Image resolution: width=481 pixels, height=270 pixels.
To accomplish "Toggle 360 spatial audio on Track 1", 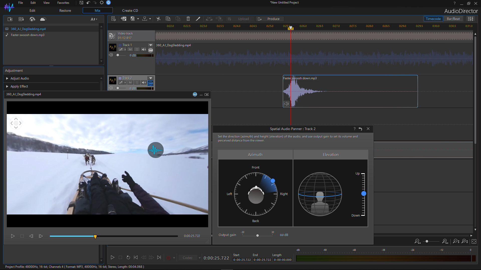I will (x=150, y=50).
